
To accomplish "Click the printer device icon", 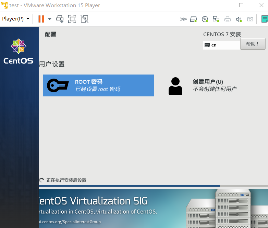I will [x=228, y=19].
